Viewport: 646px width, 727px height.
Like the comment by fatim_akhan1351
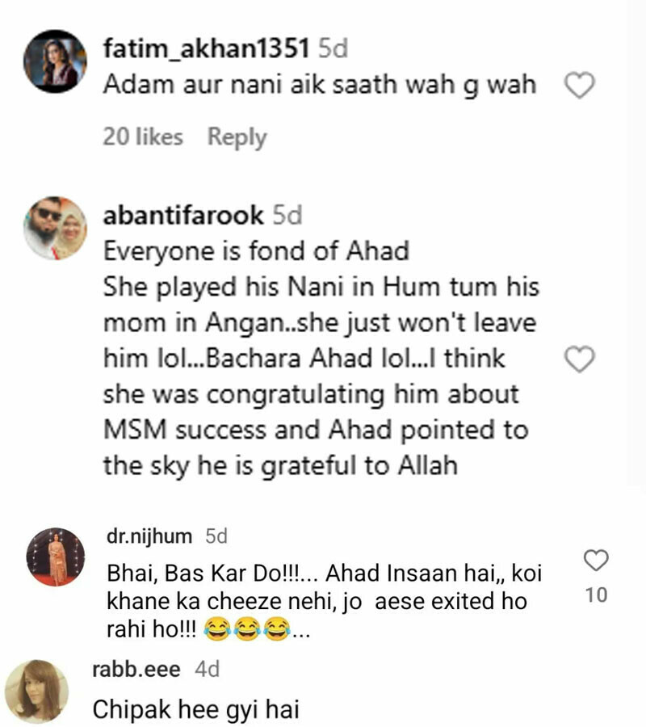coord(579,86)
